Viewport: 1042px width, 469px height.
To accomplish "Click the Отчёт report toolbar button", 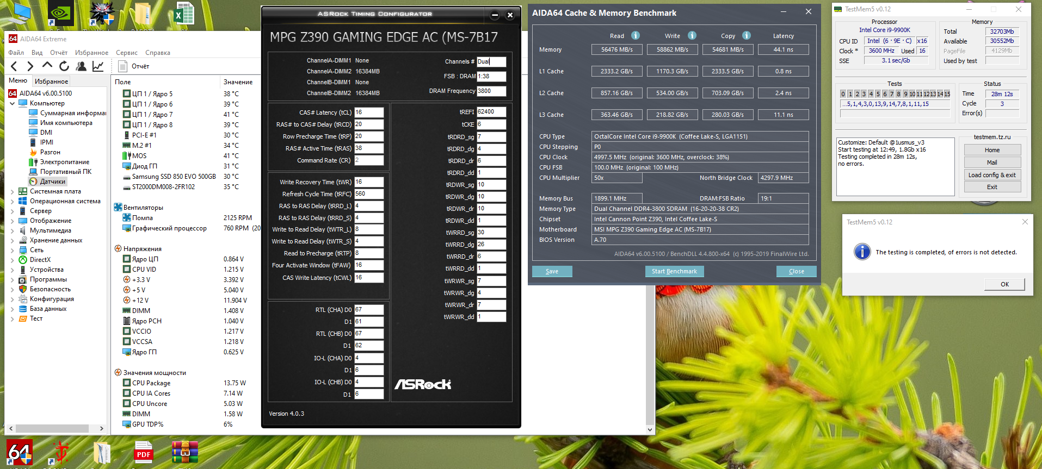I will (134, 66).
